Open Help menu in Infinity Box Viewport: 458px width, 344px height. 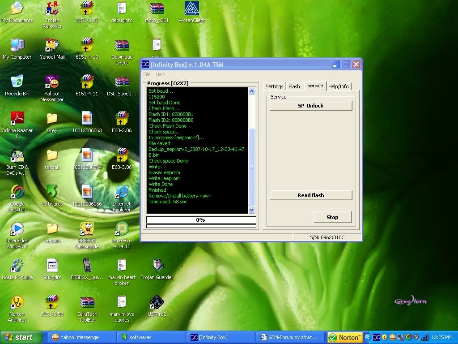click(161, 74)
